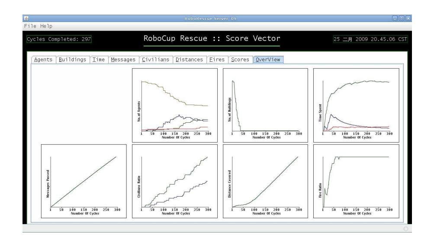The width and height of the screenshot is (431, 242).
Task: Click the Java application icon in title bar
Action: tap(26, 19)
